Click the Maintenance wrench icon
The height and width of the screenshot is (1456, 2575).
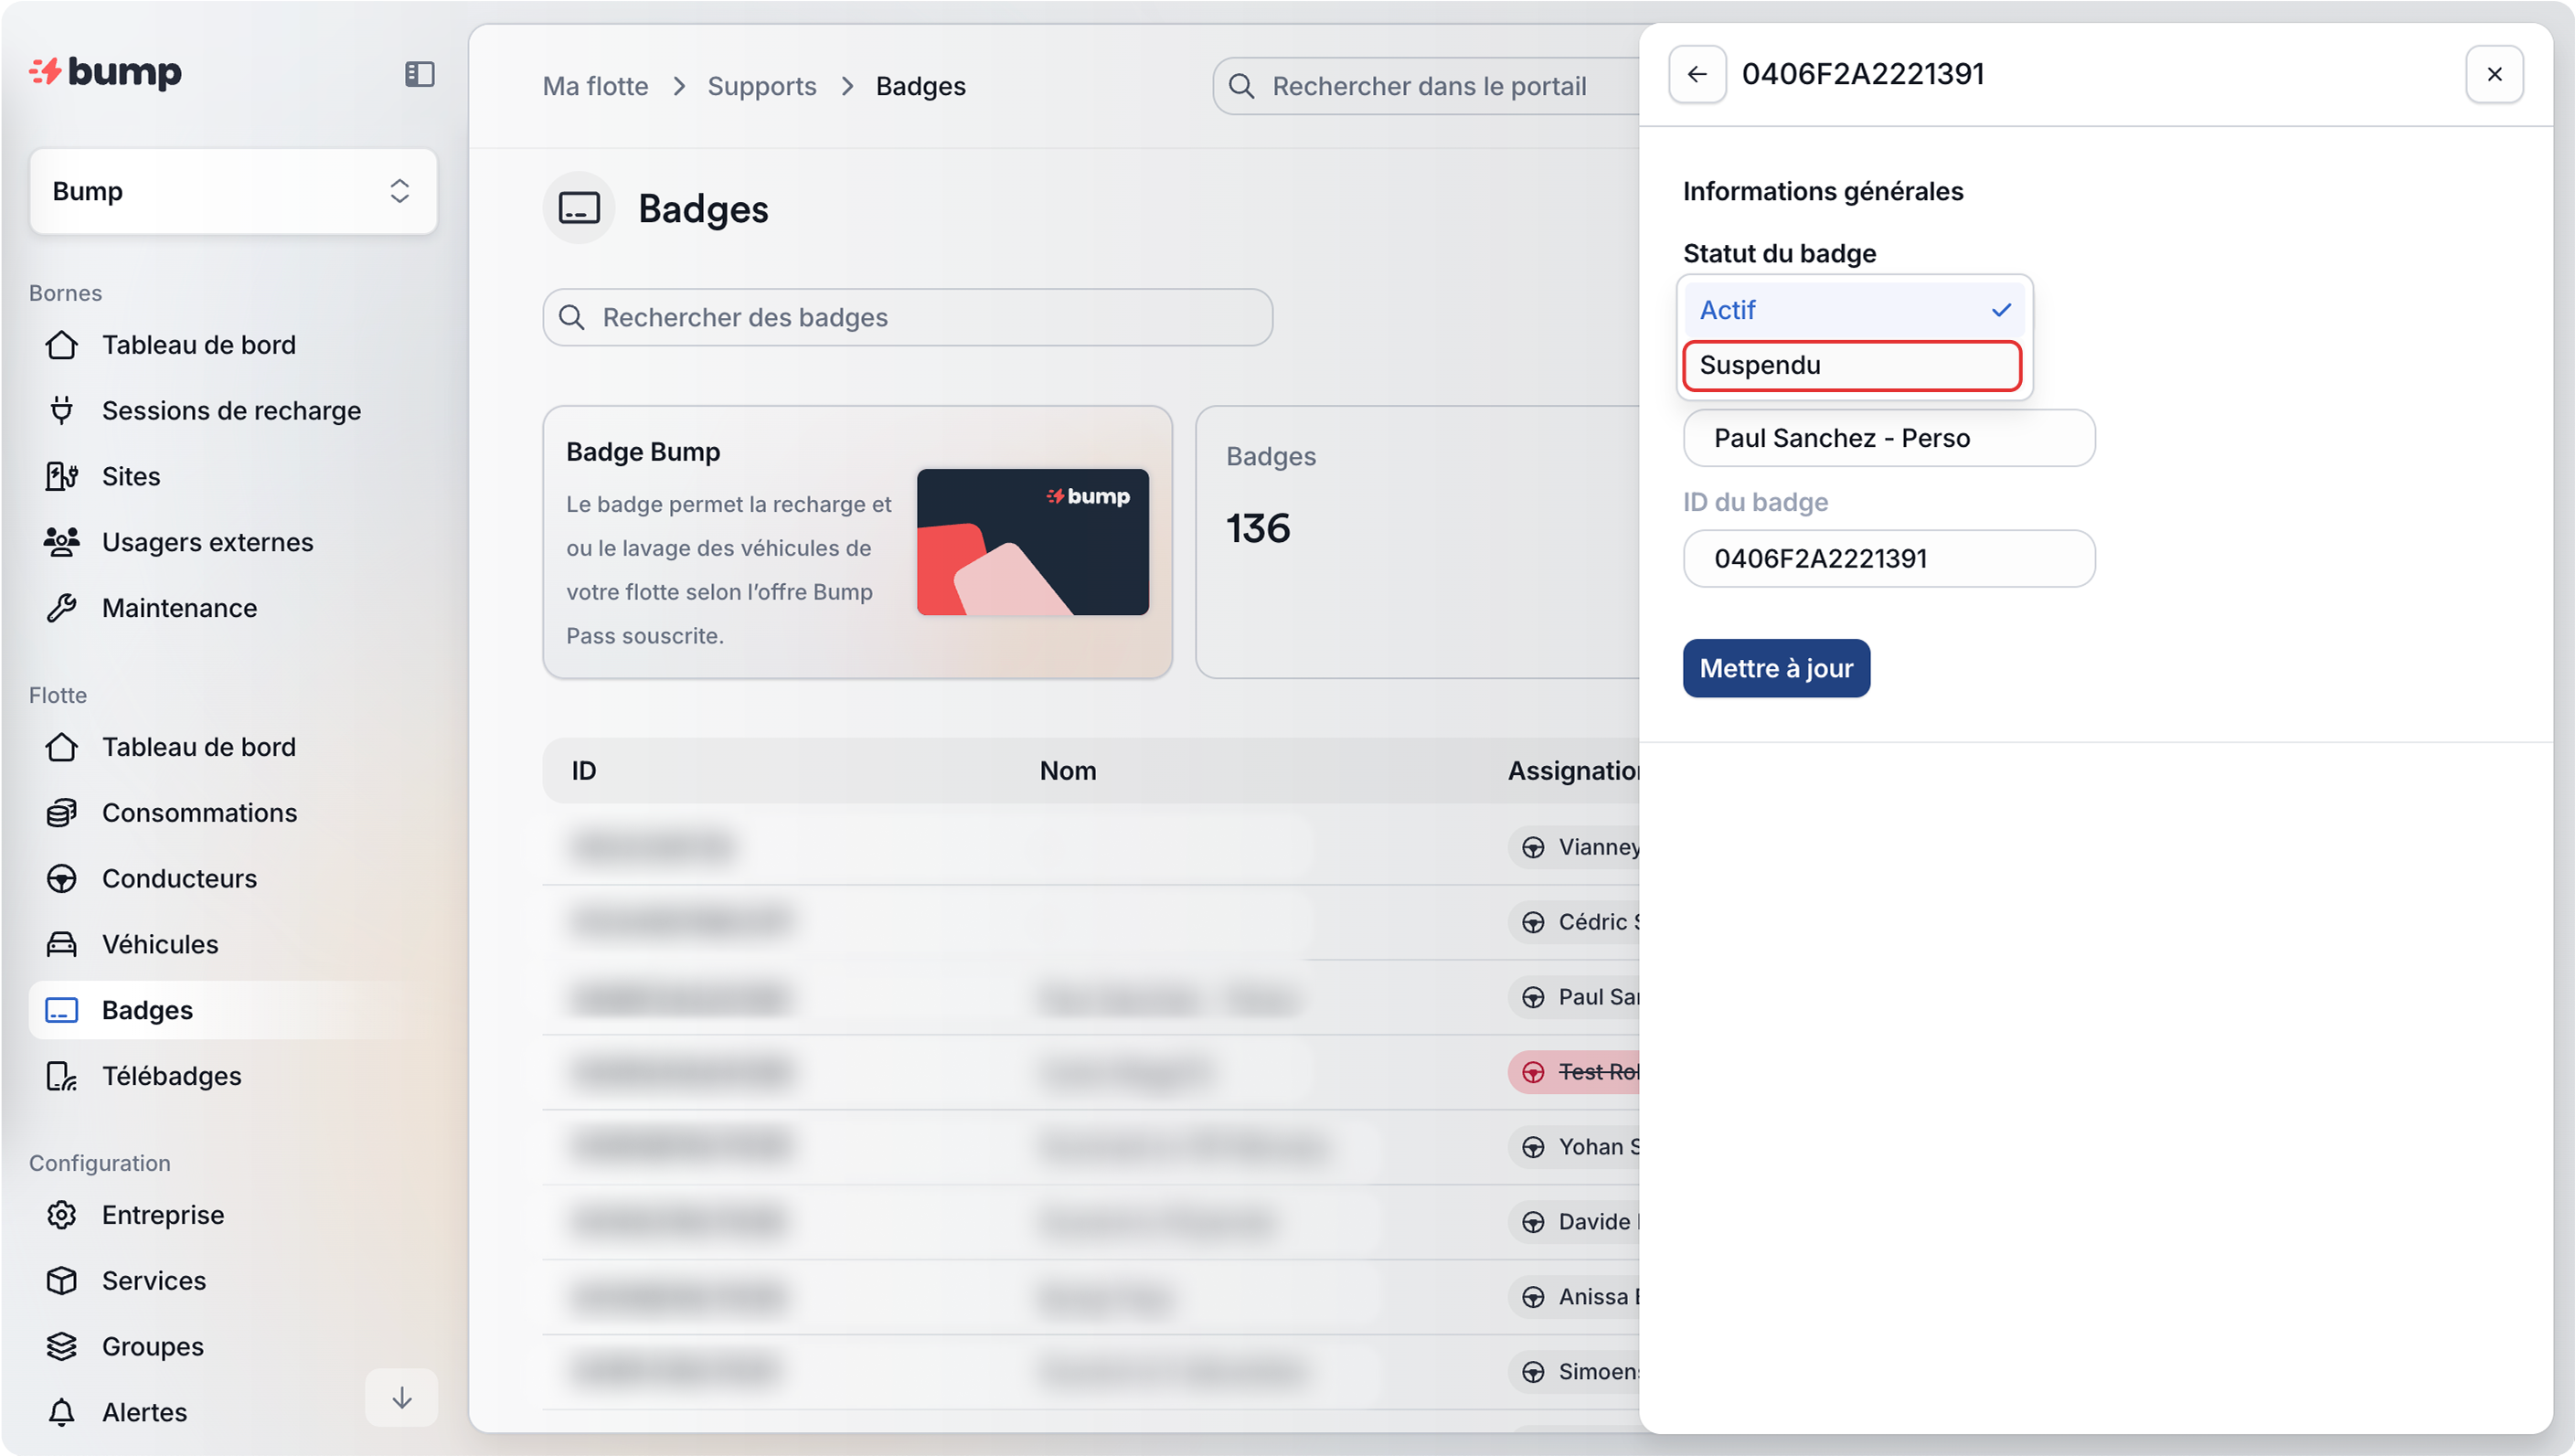click(x=62, y=608)
